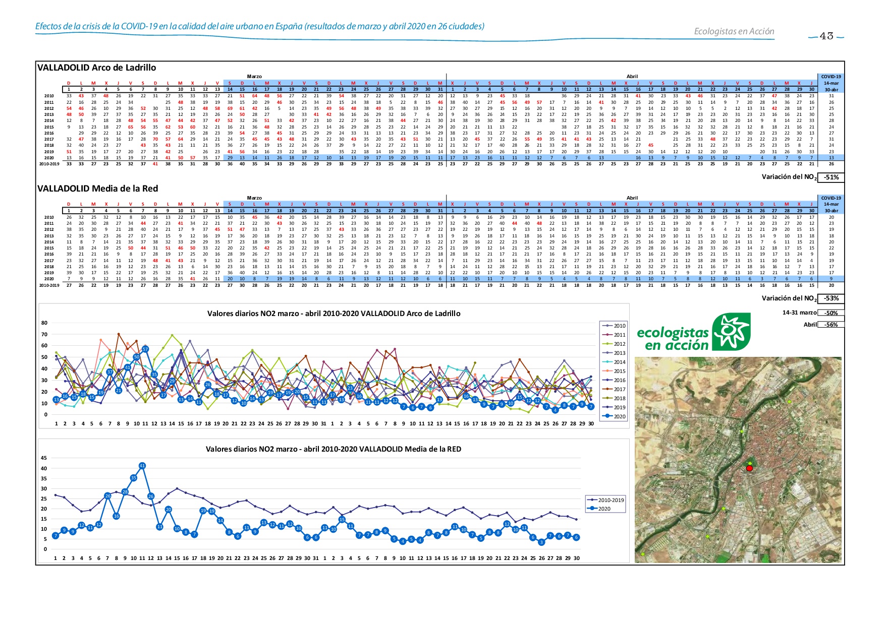The height and width of the screenshot is (625, 885).
Task: Click data point 35 in Media de la RED chart
Action: point(133,478)
